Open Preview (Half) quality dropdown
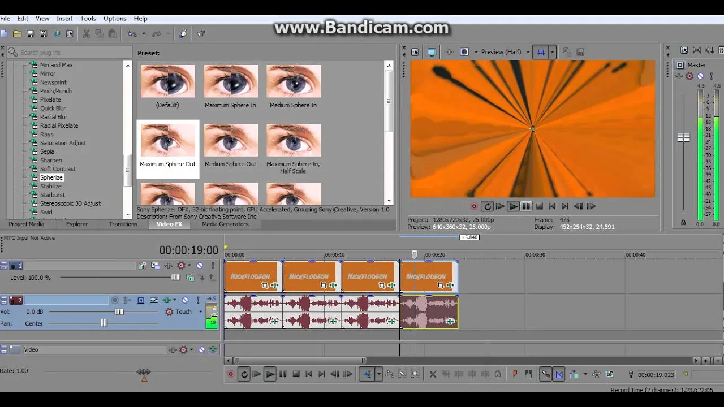 [x=528, y=52]
